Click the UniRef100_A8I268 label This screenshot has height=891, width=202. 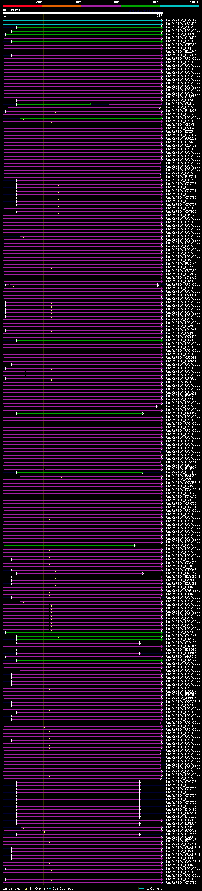[x=181, y=28]
